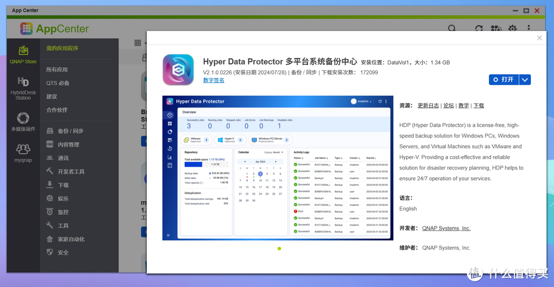Click the QNAP Systems, Inc. developer link

pyautogui.click(x=446, y=228)
